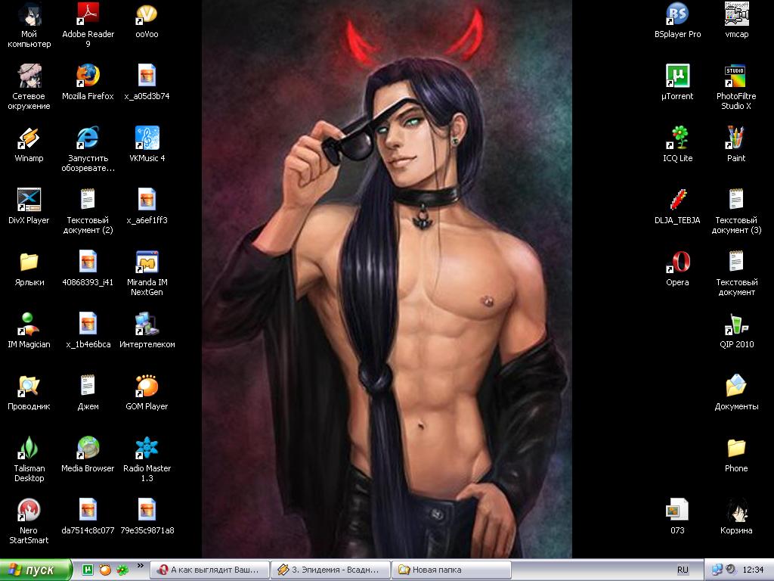This screenshot has width=774, height=581.
Task: Click the пуск Start button
Action: (x=36, y=570)
